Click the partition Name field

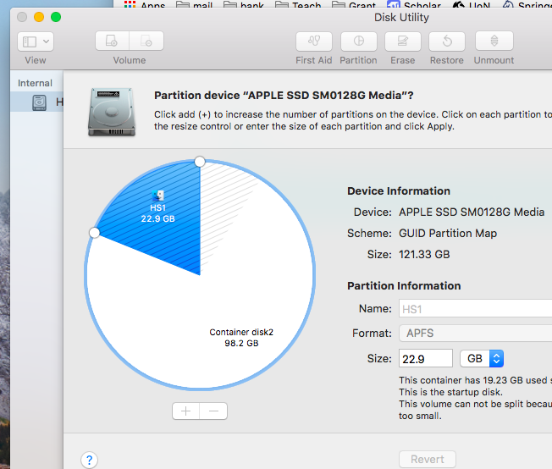tap(475, 309)
